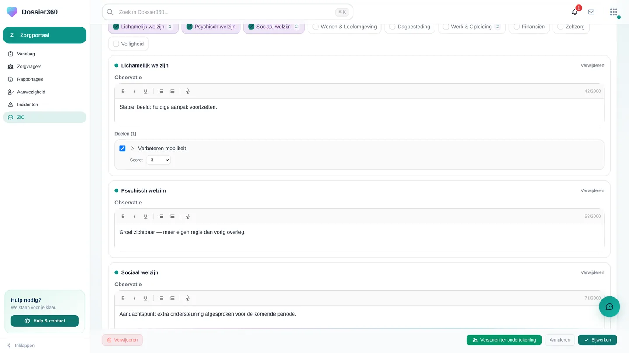Uncheck the Psychisch welzijn domain chip

click(211, 27)
